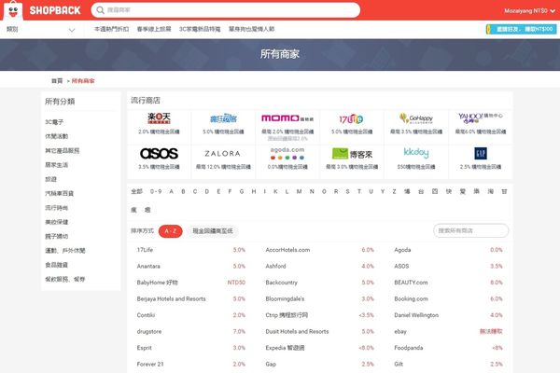Open the kkday store logo

(x=416, y=153)
